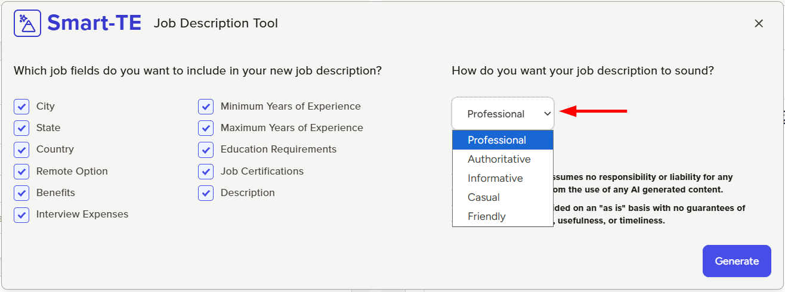Choose Friendly from the tone list
The height and width of the screenshot is (292, 785).
487,216
